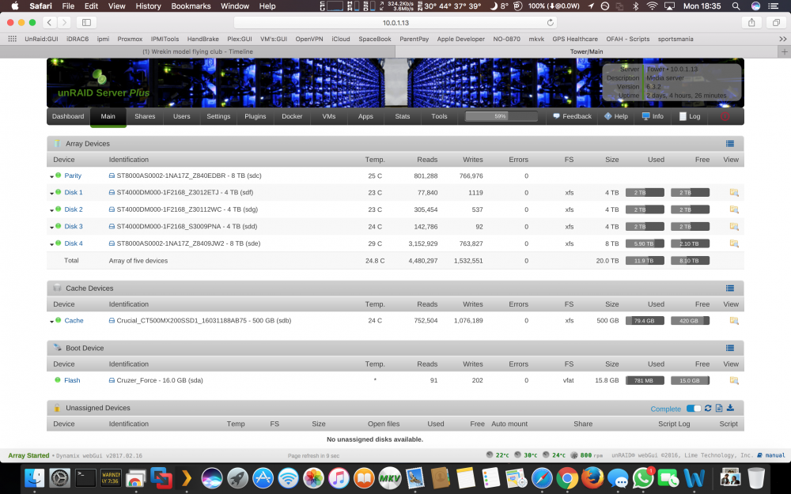Open Firefox from the dock
Screen dimensions: 791x494
(x=592, y=478)
